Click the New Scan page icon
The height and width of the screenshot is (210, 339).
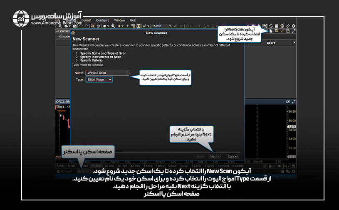pyautogui.click(x=271, y=31)
